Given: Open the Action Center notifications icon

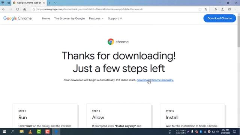Looking at the screenshot, I should pyautogui.click(x=234, y=132).
